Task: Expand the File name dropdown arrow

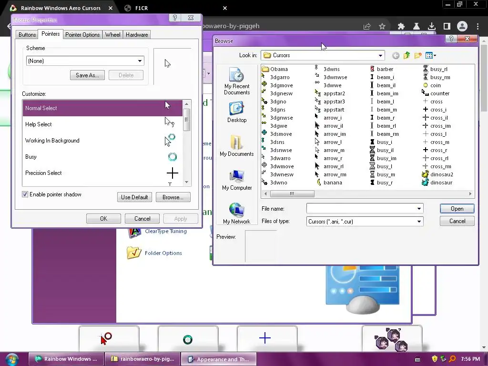Action: 419,209
